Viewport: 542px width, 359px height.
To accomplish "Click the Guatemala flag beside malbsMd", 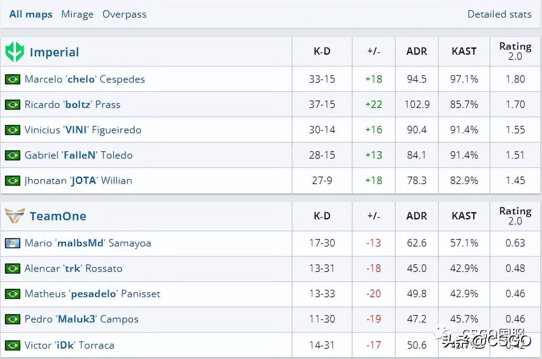I will coord(13,243).
